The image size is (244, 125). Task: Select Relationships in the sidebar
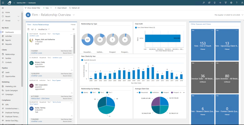coord(10,54)
